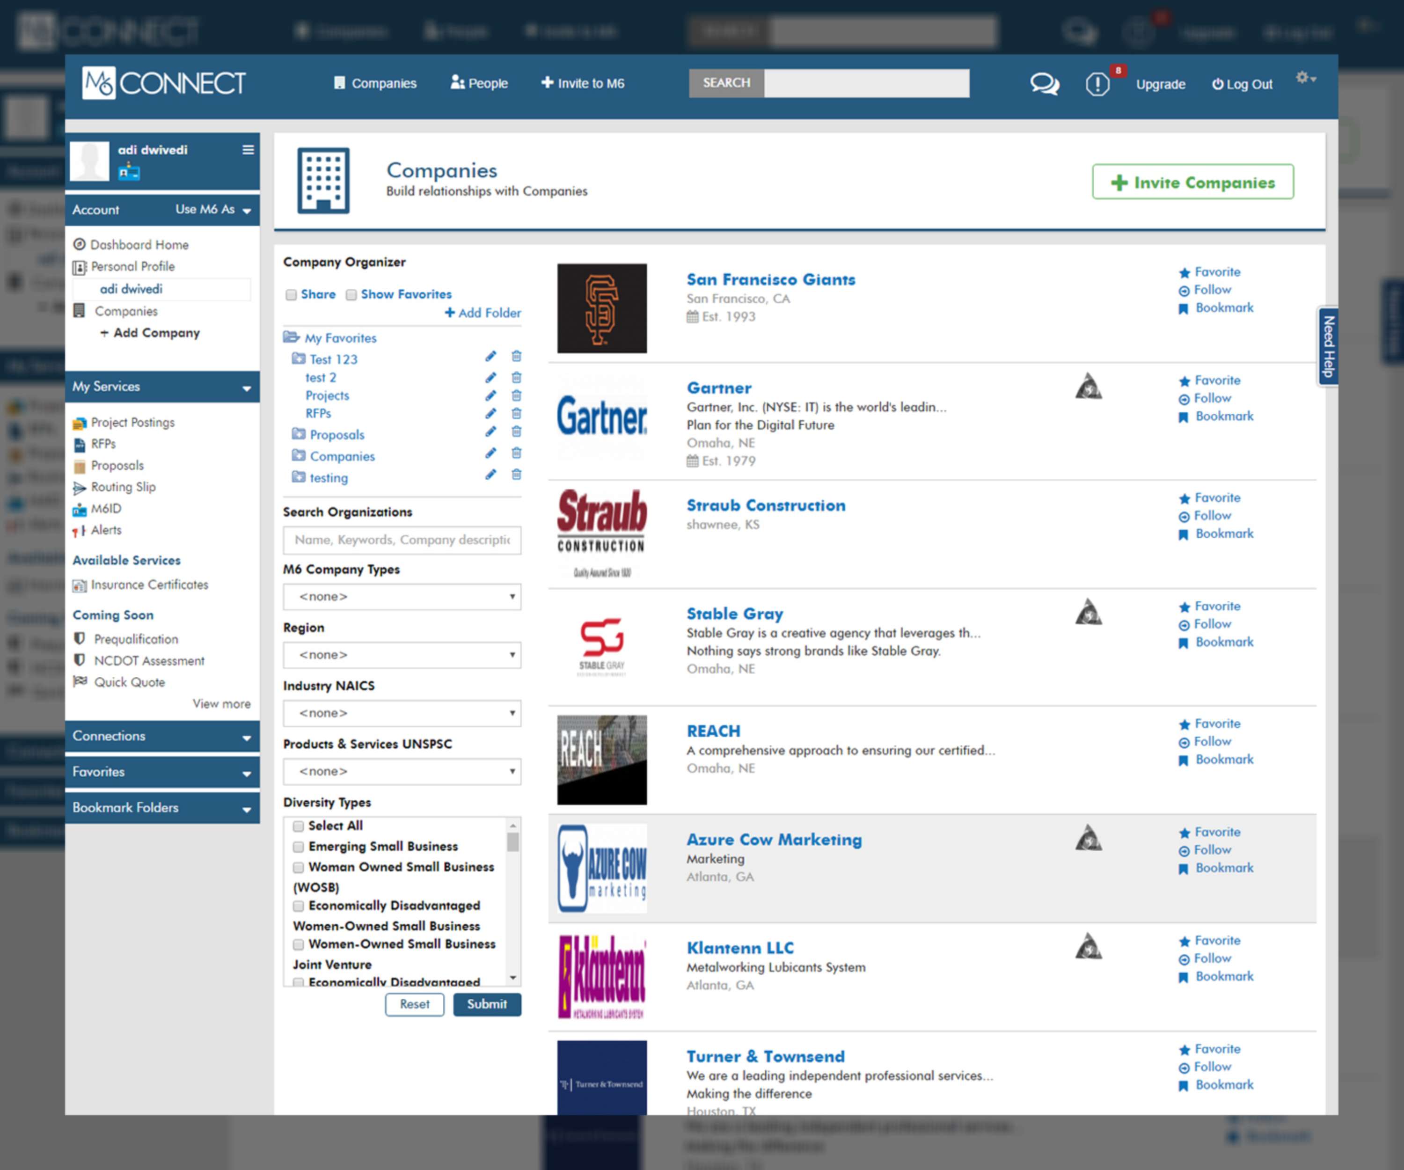Screen dimensions: 1404x1170
Task: Click the Stable Gray badge icon
Action: [1089, 613]
